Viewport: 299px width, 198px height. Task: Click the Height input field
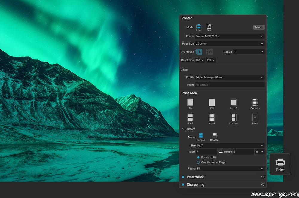[x=243, y=152]
